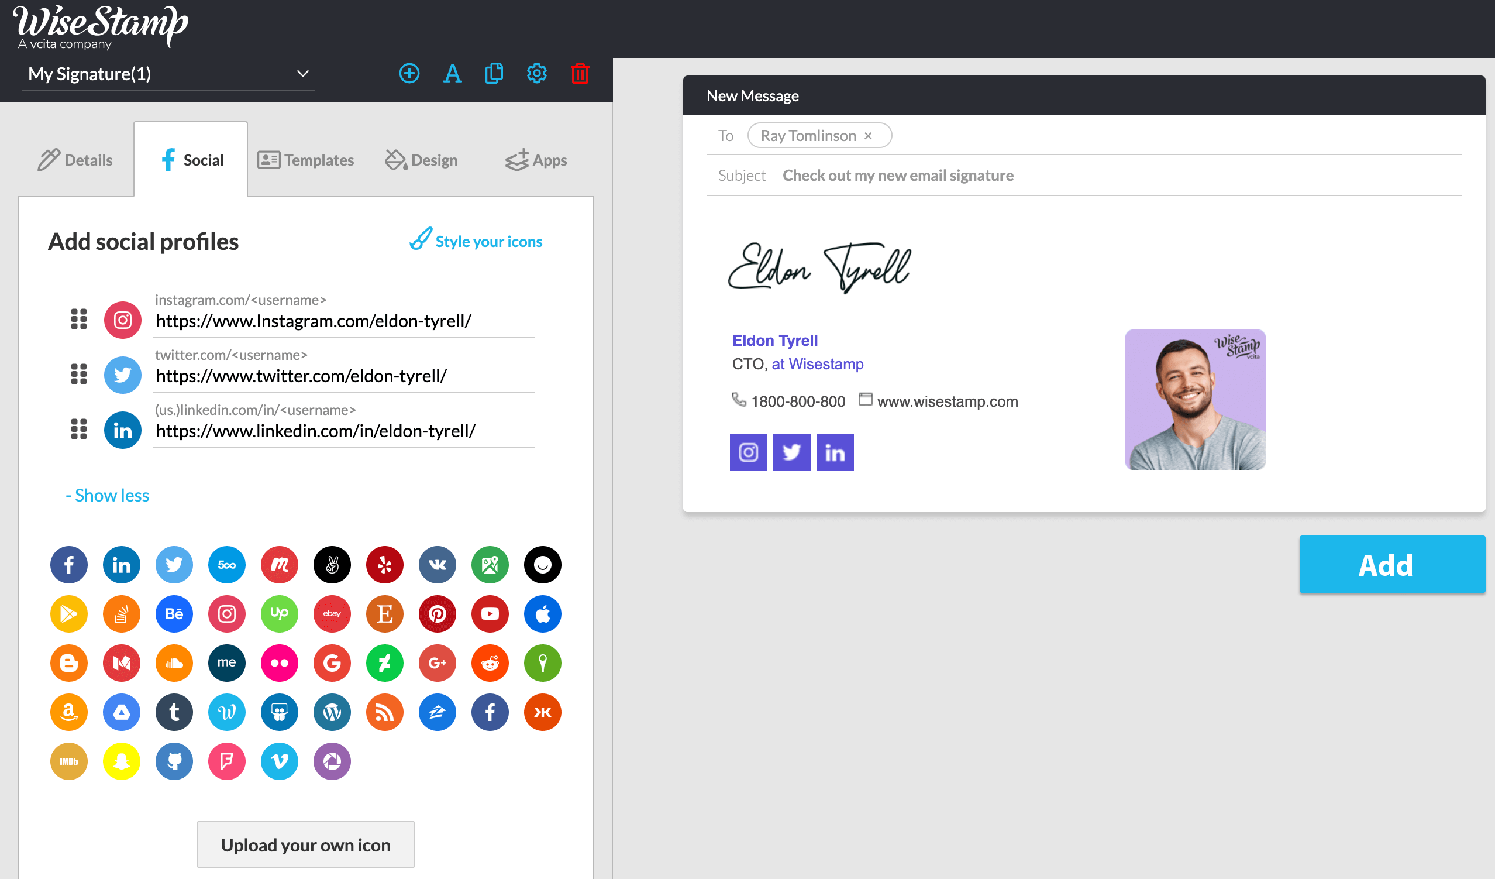The width and height of the screenshot is (1495, 879).
Task: Open the Templates tab
Action: coord(305,160)
